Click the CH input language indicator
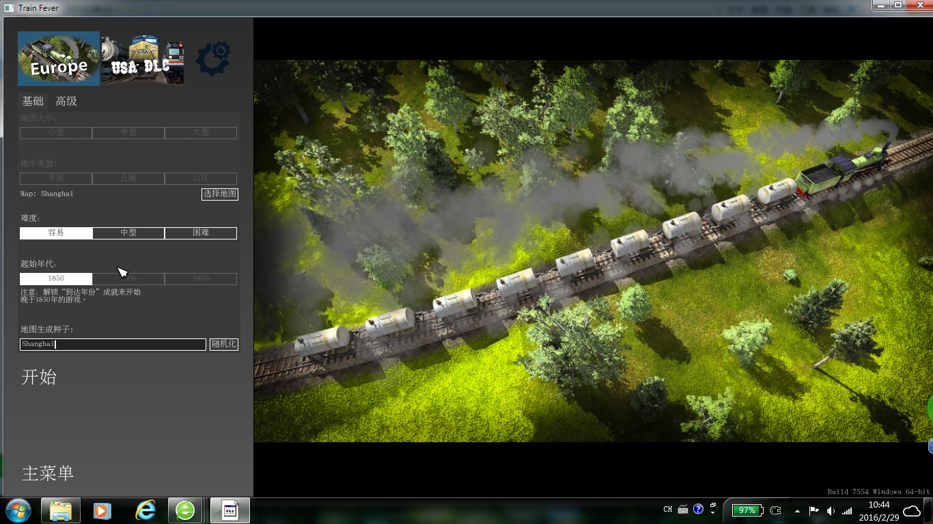 click(667, 509)
